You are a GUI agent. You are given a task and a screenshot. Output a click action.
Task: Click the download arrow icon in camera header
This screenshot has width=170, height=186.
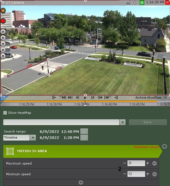135,2
